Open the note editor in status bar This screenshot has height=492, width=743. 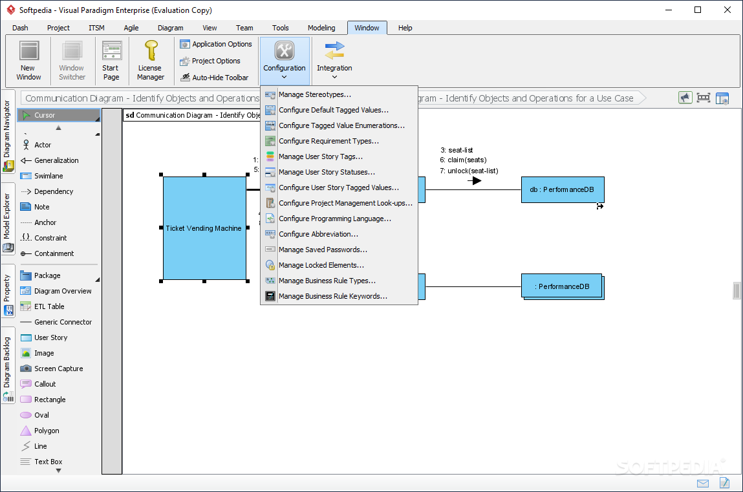pos(724,483)
